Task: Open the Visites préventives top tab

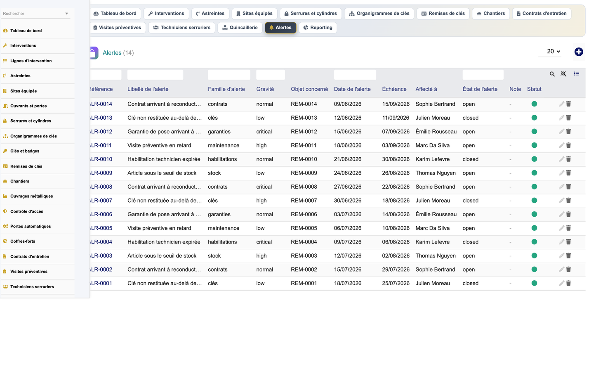Action: click(118, 28)
